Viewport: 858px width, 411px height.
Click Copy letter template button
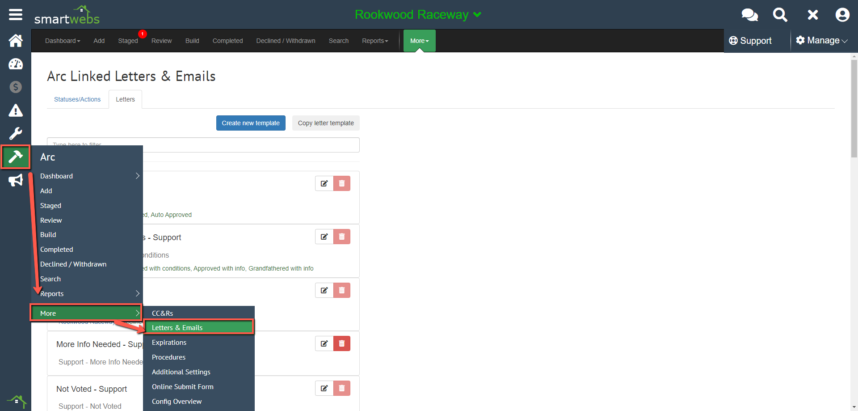[326, 123]
